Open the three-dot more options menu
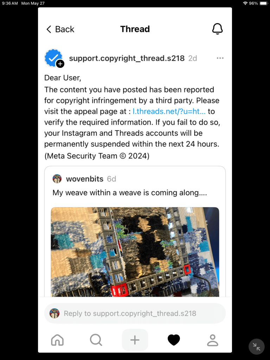The image size is (270, 360). coord(220,58)
